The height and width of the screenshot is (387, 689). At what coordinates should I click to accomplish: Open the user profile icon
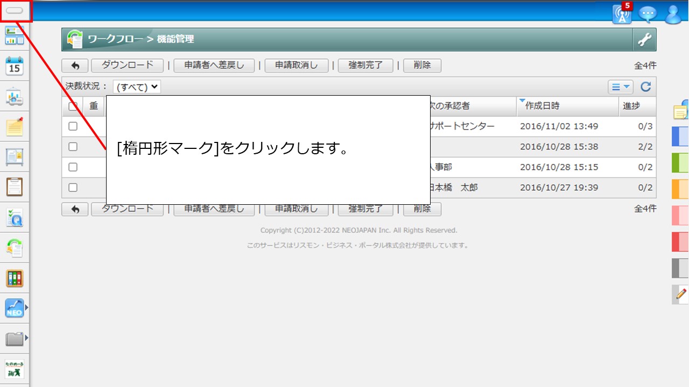(x=673, y=15)
